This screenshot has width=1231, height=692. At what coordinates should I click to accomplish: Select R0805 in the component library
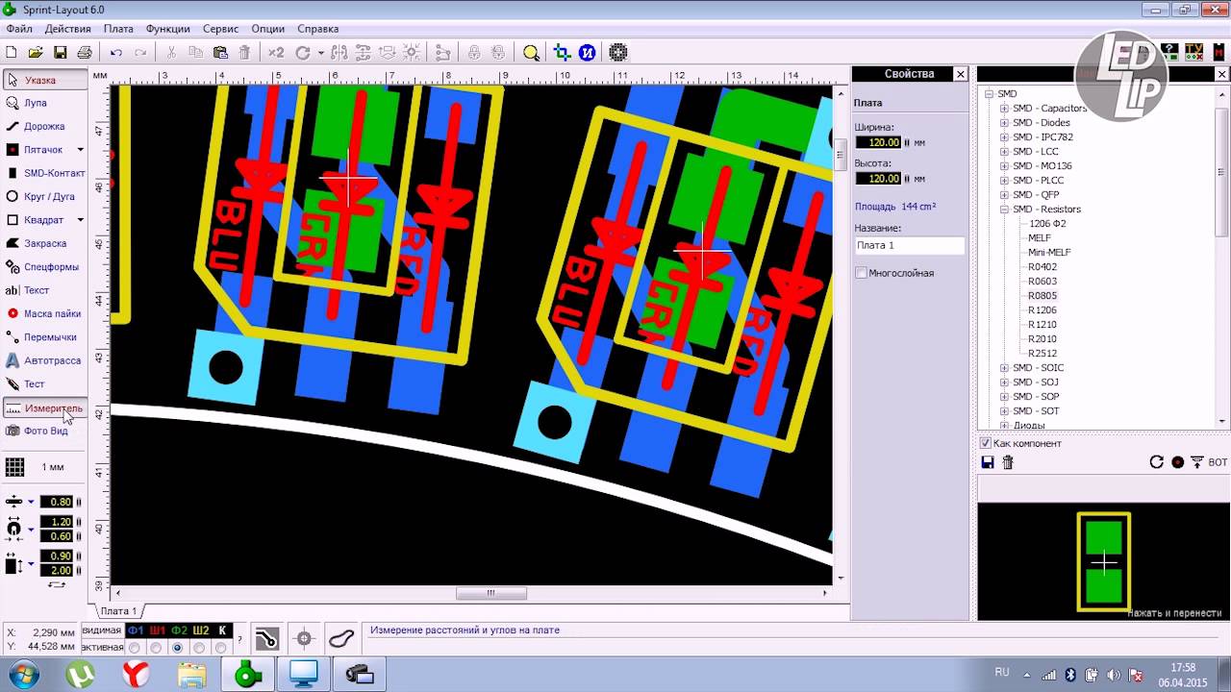pyautogui.click(x=1043, y=296)
